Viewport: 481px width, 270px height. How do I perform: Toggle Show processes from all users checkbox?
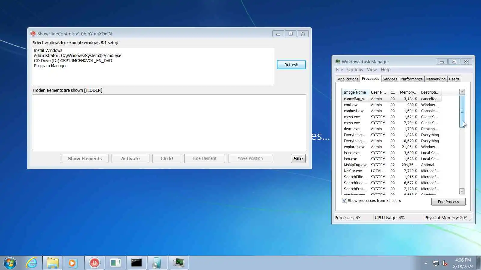(345, 200)
